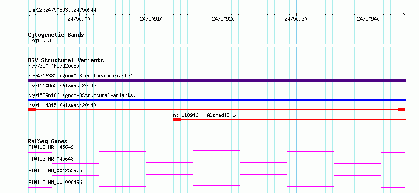
Task: Click ruler position 24750930
Action: [296, 19]
